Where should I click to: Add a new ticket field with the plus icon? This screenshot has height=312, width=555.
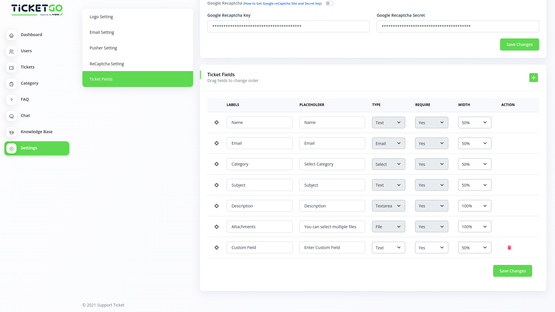(x=533, y=77)
